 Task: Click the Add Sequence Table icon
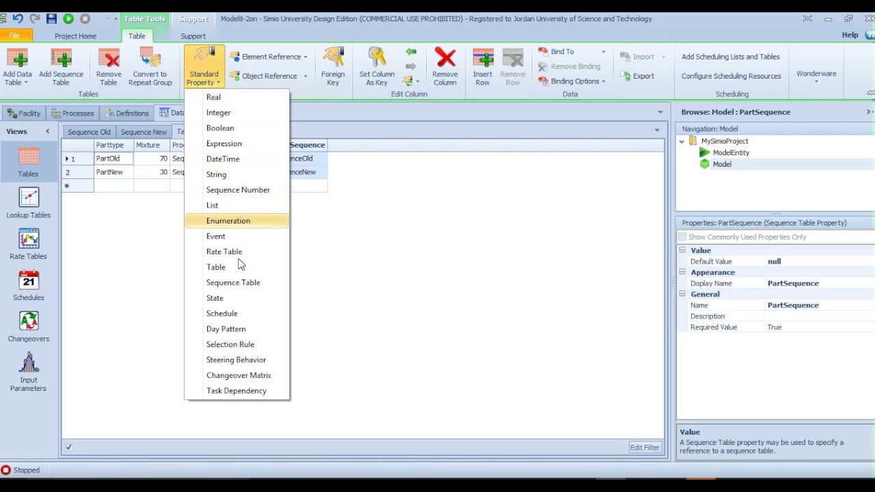click(x=61, y=67)
